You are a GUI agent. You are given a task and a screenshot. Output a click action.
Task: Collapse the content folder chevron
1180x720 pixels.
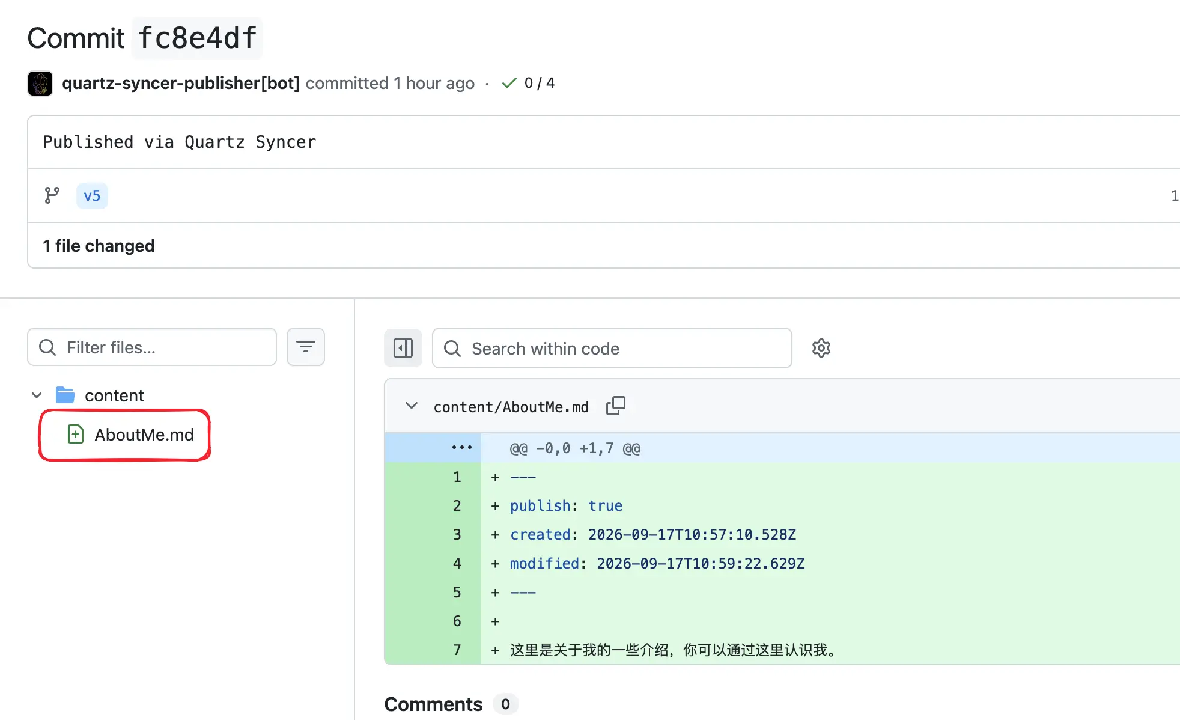pyautogui.click(x=37, y=395)
